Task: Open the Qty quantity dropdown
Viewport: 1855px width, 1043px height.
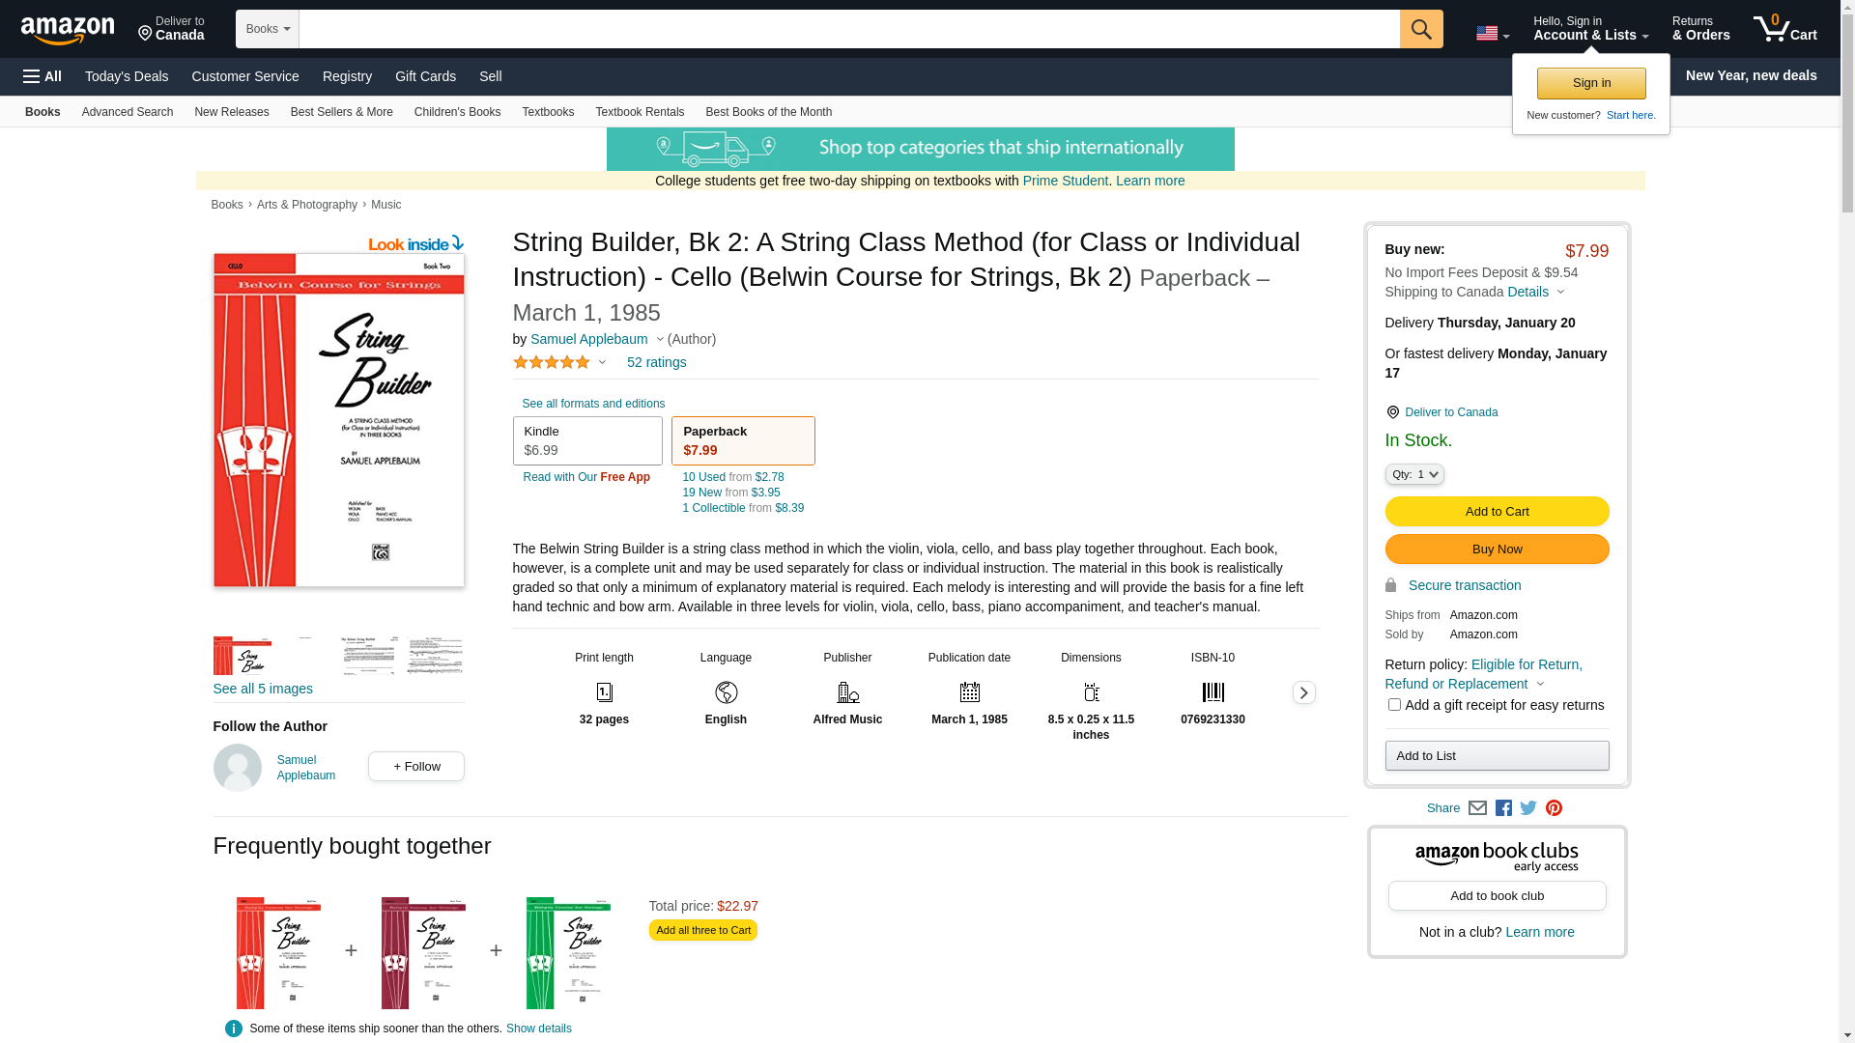Action: coord(1414,474)
